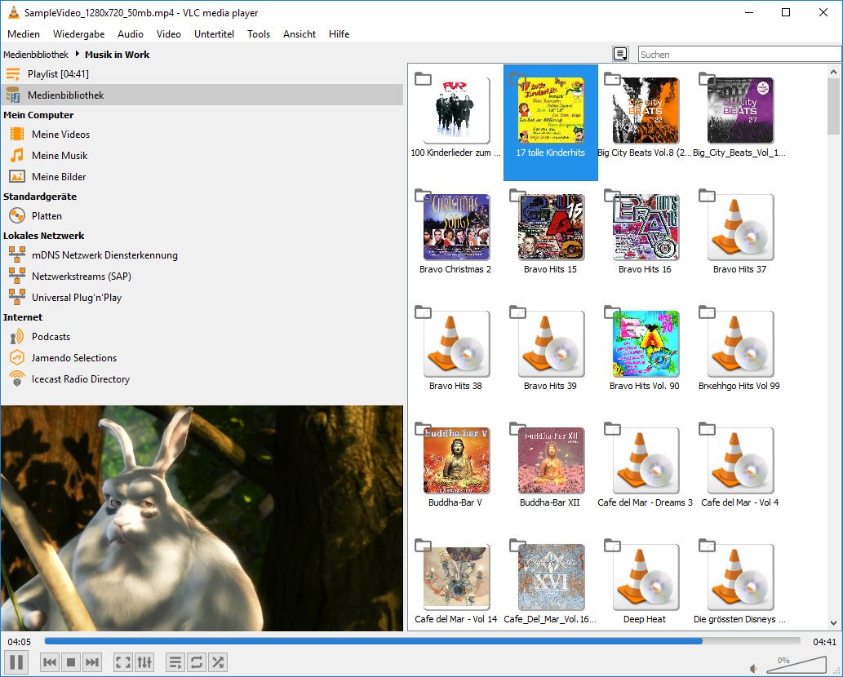Click the library scrollbar down arrow

point(833,622)
